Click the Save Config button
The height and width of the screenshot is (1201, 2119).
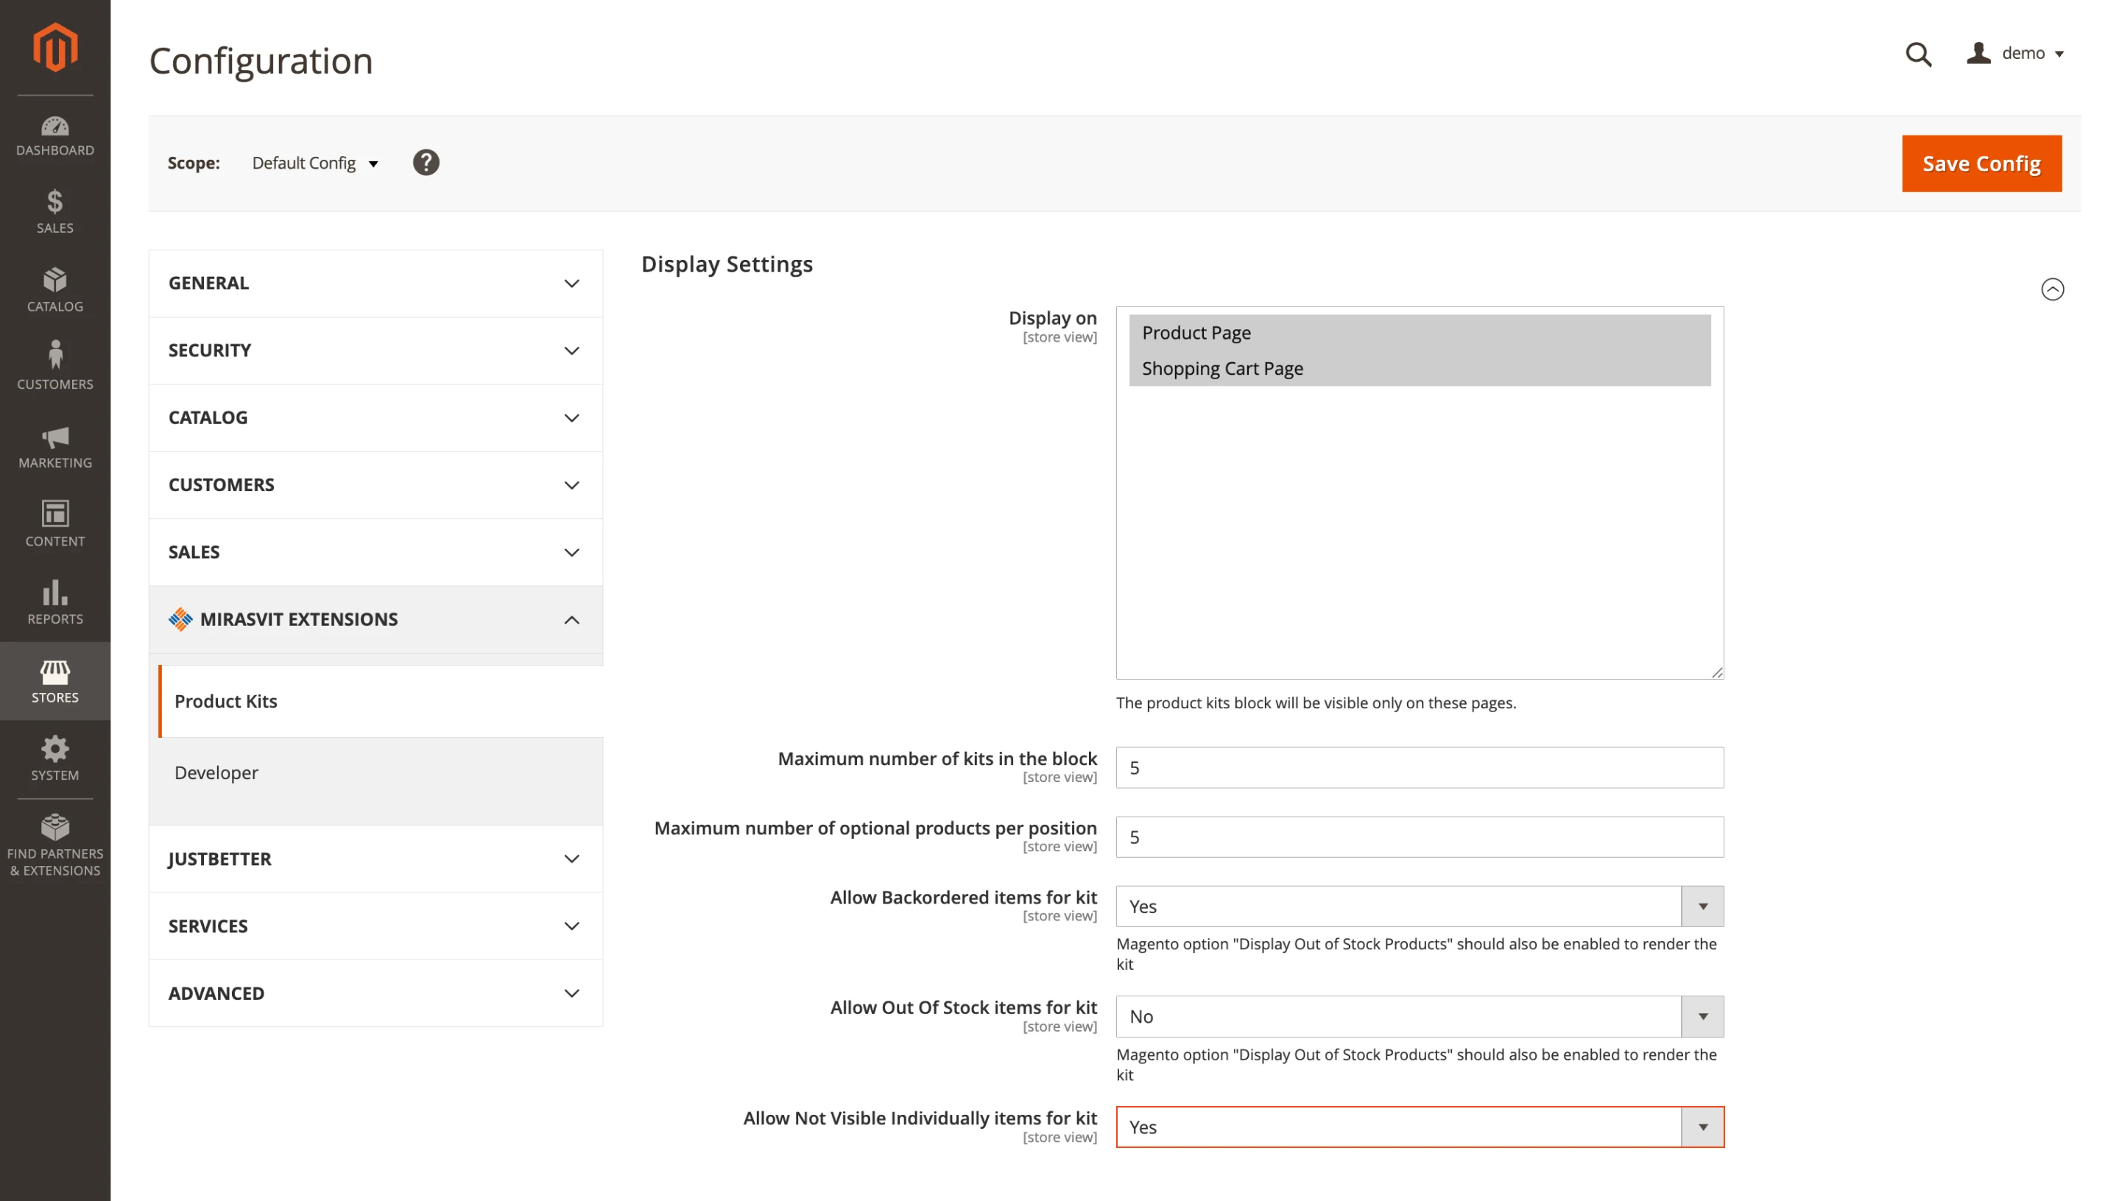click(1981, 163)
